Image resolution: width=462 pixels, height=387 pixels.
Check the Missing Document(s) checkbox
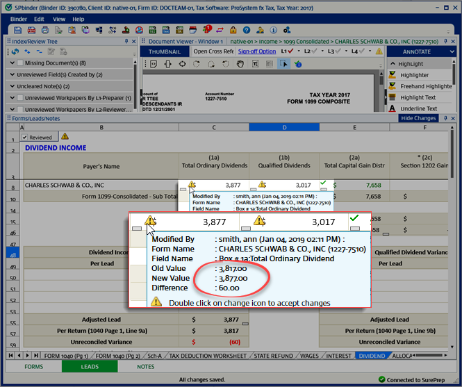(x=20, y=63)
